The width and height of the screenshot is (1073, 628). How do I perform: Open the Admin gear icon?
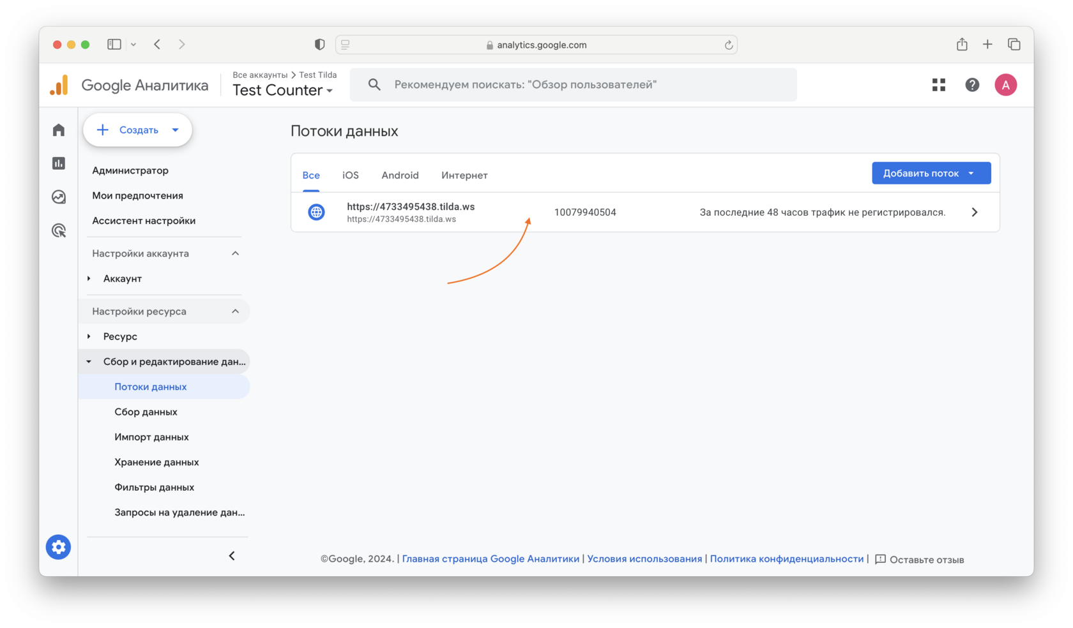pos(58,547)
